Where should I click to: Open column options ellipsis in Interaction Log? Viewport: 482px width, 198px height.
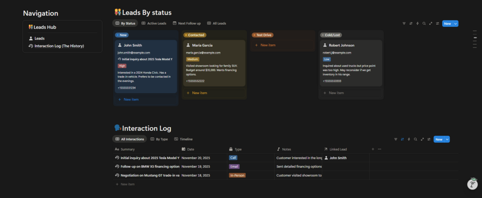379,149
